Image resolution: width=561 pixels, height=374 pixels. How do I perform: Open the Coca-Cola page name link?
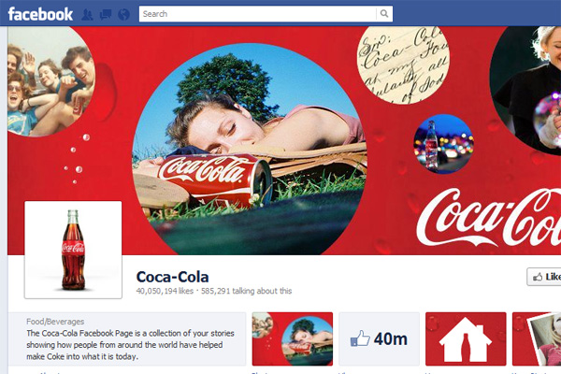point(172,277)
